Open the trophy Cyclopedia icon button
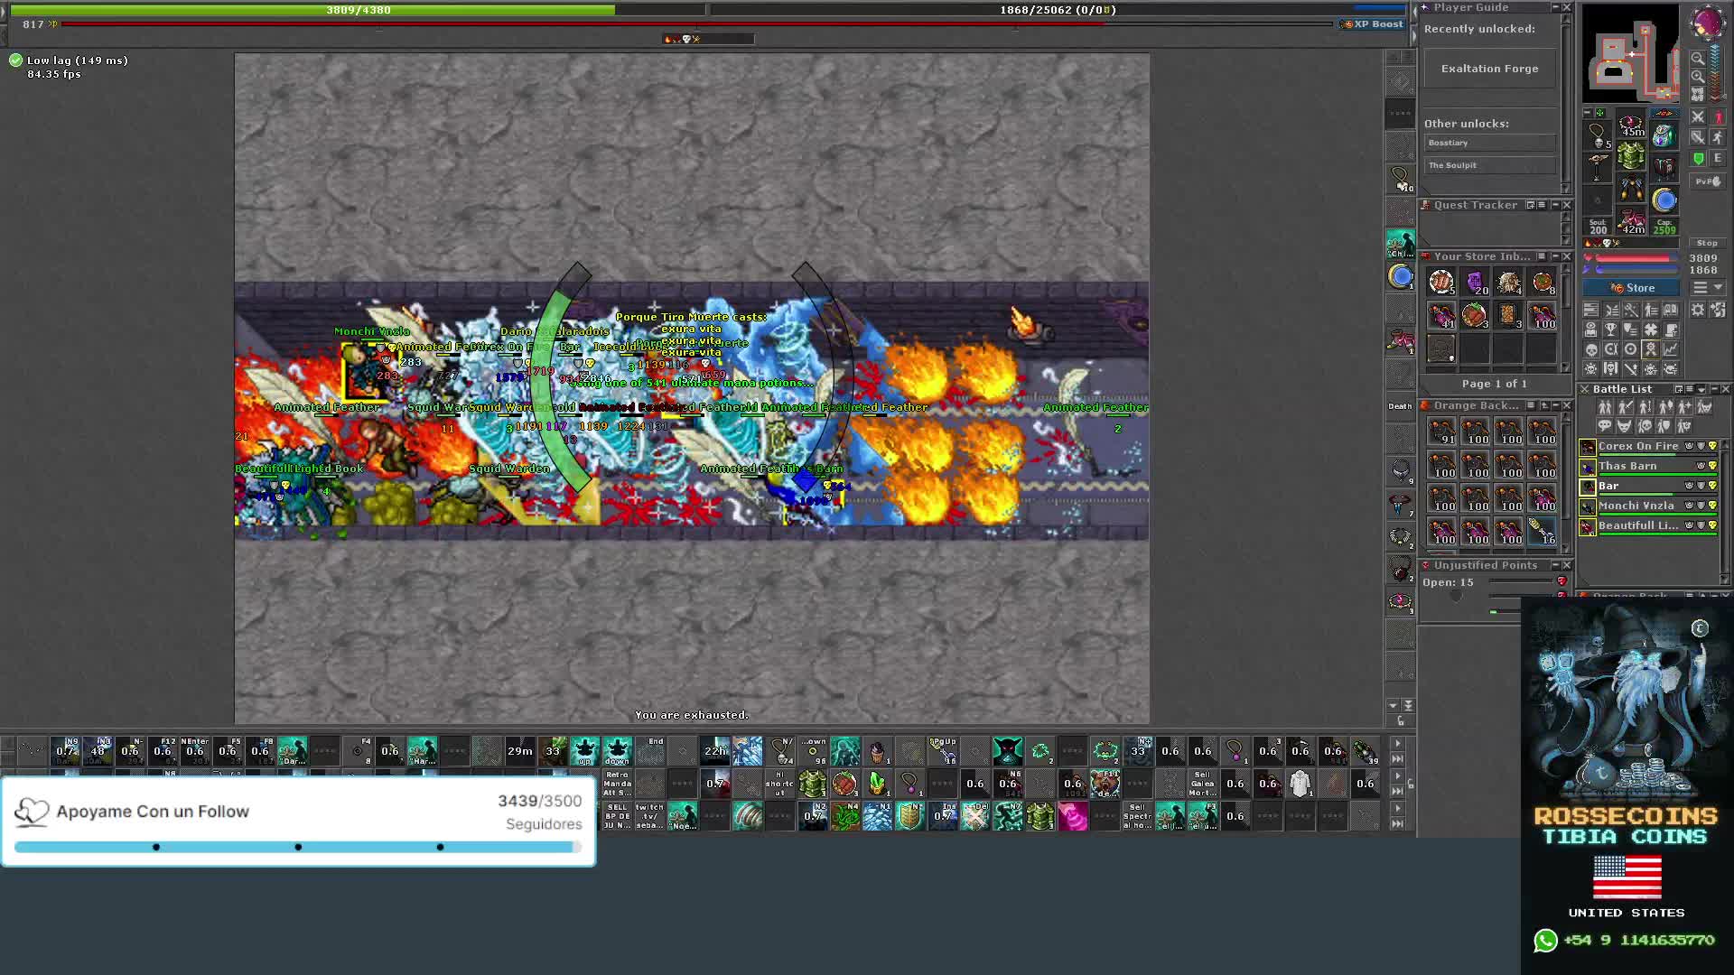The height and width of the screenshot is (975, 1734). 1611,330
